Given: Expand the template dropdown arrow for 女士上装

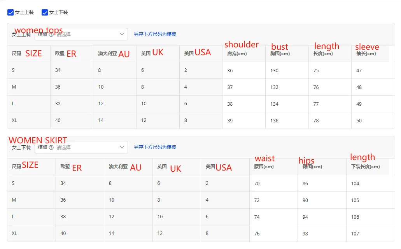Looking at the screenshot, I should 122,34.
